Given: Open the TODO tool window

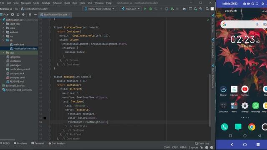Looking at the screenshot, I should pos(5,143).
